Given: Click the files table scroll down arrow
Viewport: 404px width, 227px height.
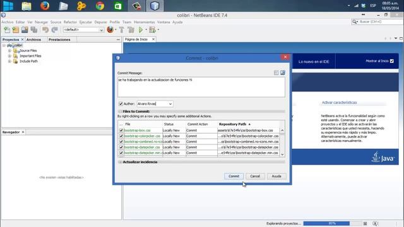Looking at the screenshot, I should coord(282,154).
